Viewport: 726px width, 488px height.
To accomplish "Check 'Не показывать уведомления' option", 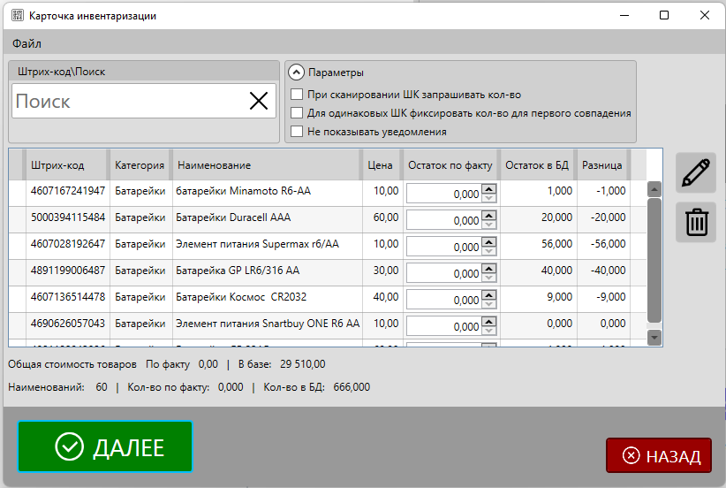I will (x=298, y=132).
